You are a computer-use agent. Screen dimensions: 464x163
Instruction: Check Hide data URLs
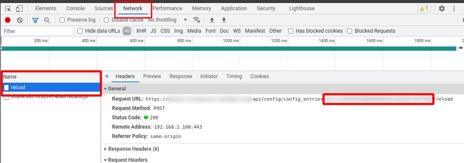[80, 31]
